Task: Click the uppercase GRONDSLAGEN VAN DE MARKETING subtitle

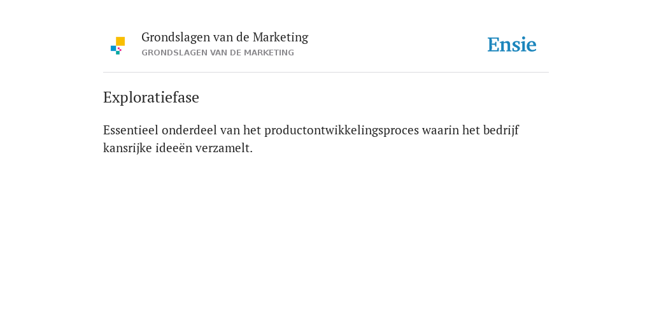Action: click(x=218, y=53)
